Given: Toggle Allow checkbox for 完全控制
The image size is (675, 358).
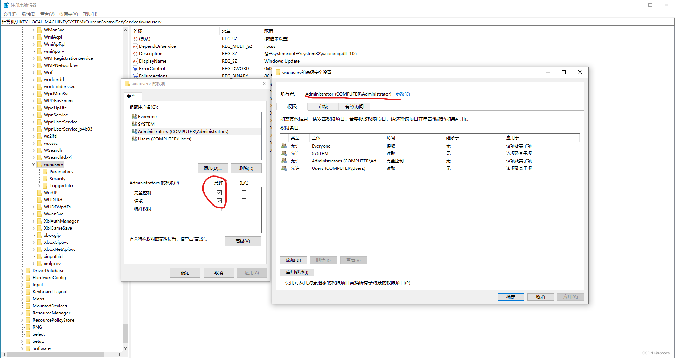Looking at the screenshot, I should [219, 192].
